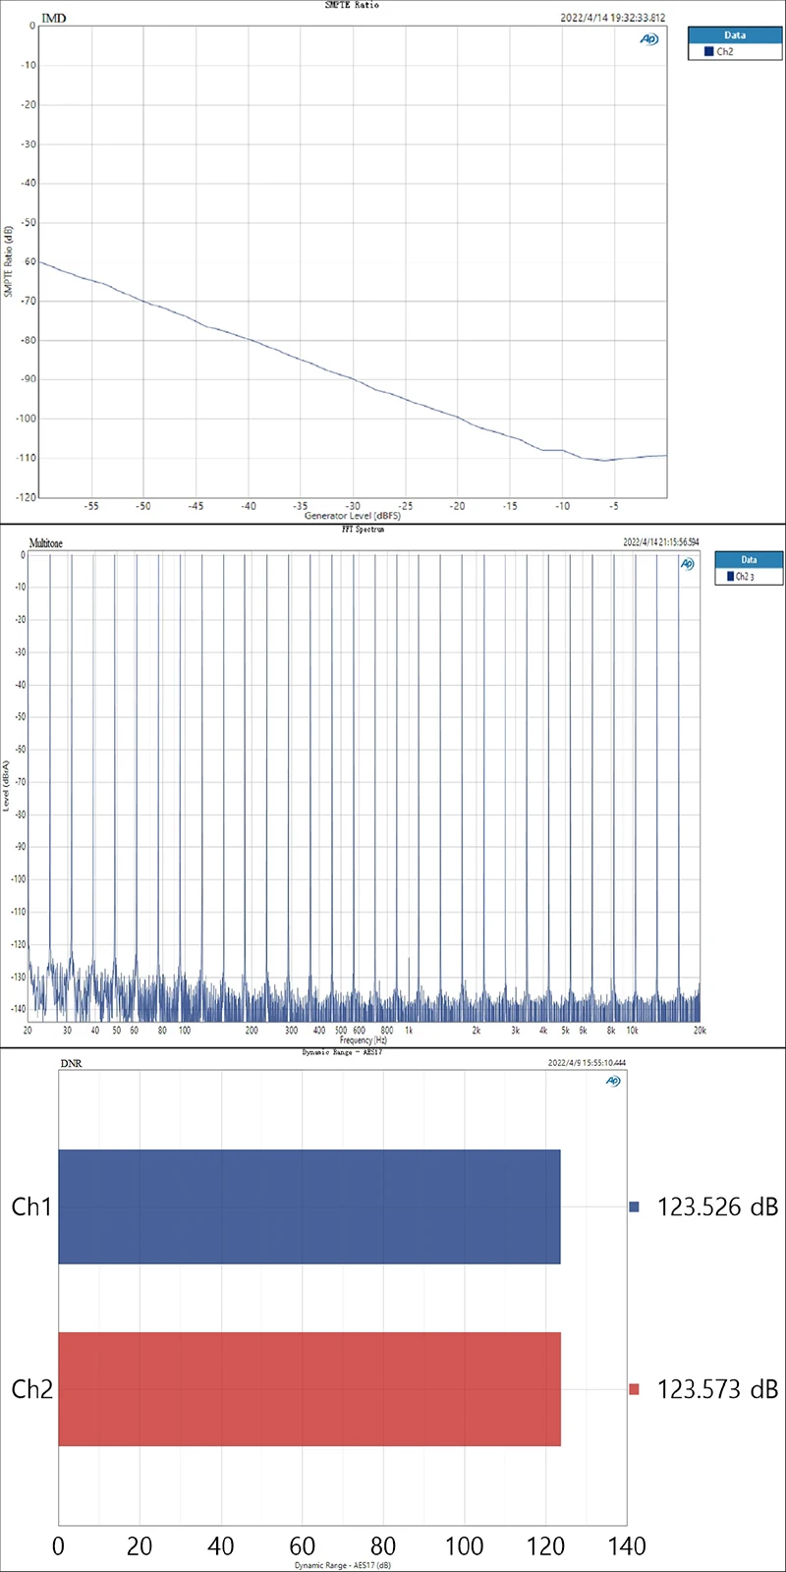Click the 1k tick on the frequency axis
The height and width of the screenshot is (1572, 786).
click(409, 1031)
